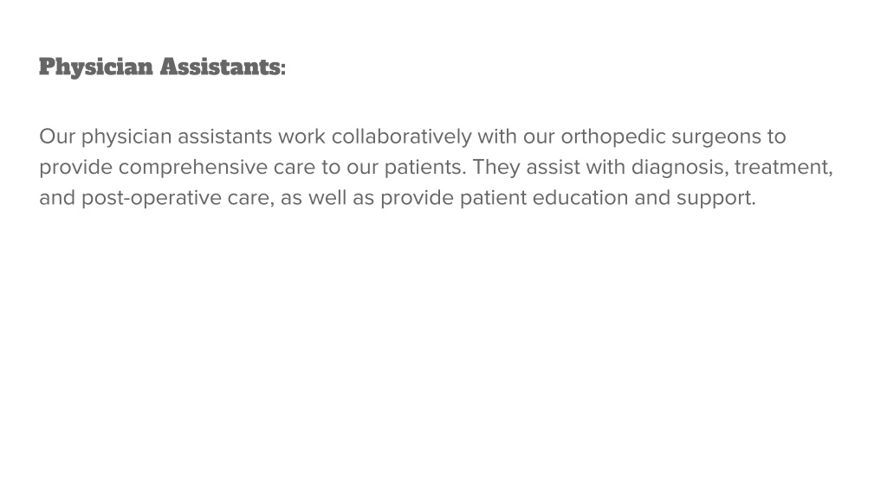Click the word 'comprehensive' in the second line
887x498 pixels.
pos(193,168)
